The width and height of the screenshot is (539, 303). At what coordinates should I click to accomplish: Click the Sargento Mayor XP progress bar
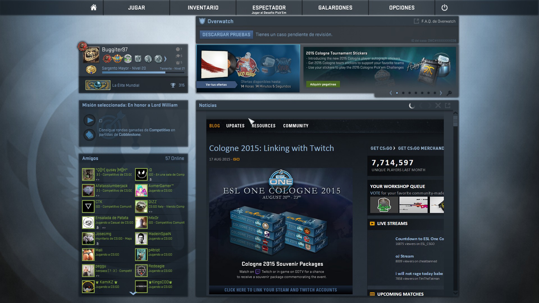point(143,73)
